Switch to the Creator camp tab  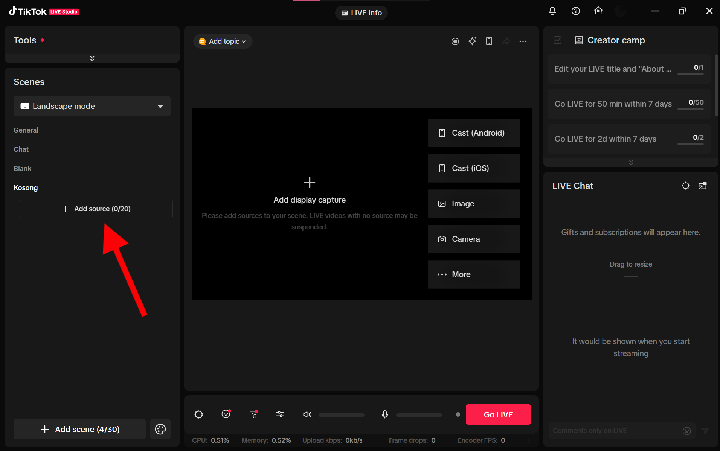(610, 40)
